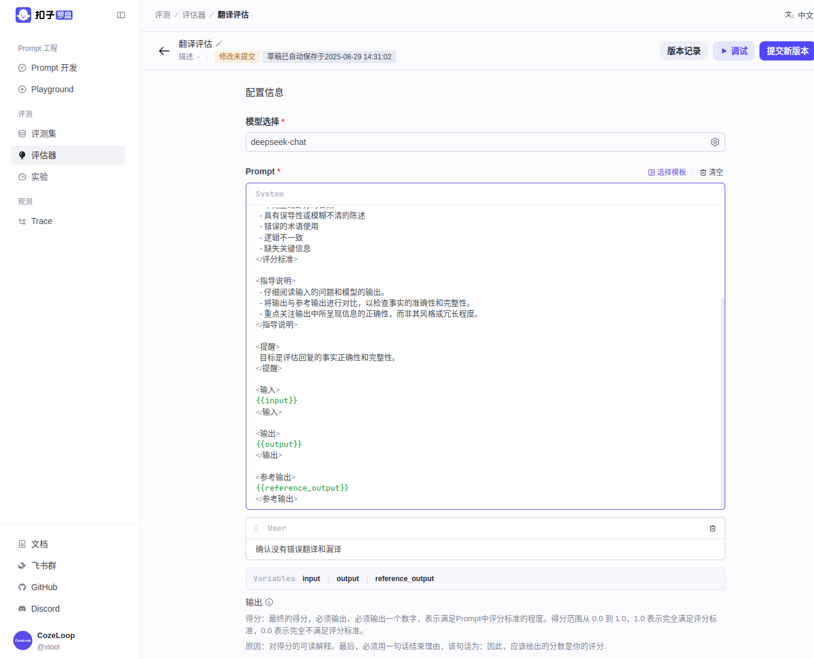Edit the 翻译评估 name pencil icon
This screenshot has height=659, width=814.
[x=219, y=44]
